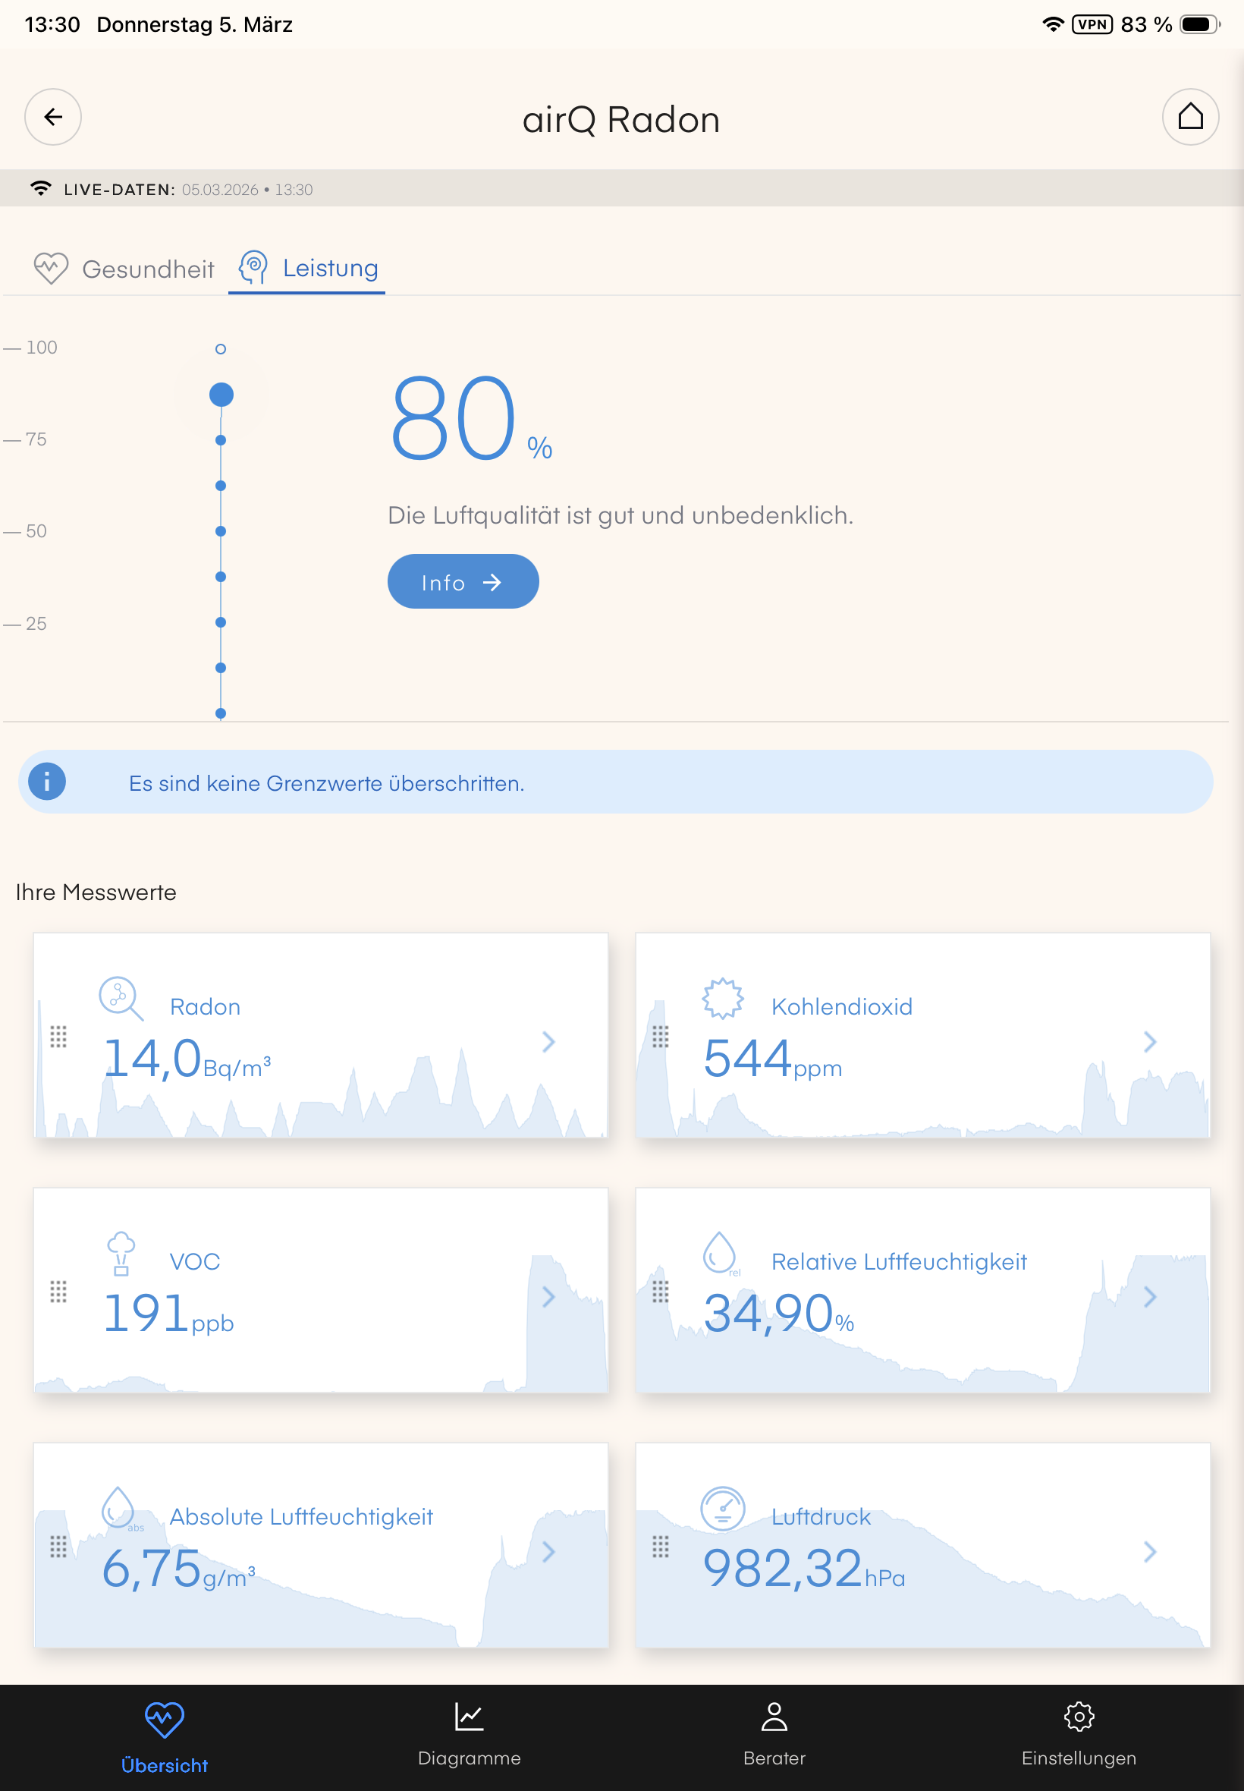1244x1791 pixels.
Task: Click the LIVE-DATEN timestamp 05.03.2026 • 13:30
Action: point(247,190)
